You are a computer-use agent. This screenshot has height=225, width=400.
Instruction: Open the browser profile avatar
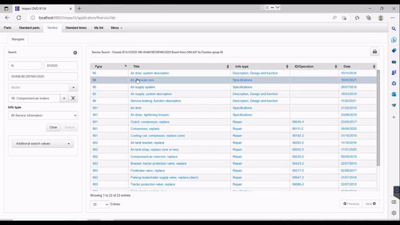pyautogui.click(x=381, y=17)
